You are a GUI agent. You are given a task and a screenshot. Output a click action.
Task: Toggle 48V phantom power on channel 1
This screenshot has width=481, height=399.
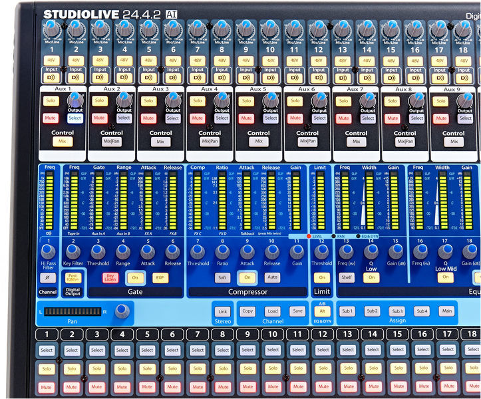51,61
